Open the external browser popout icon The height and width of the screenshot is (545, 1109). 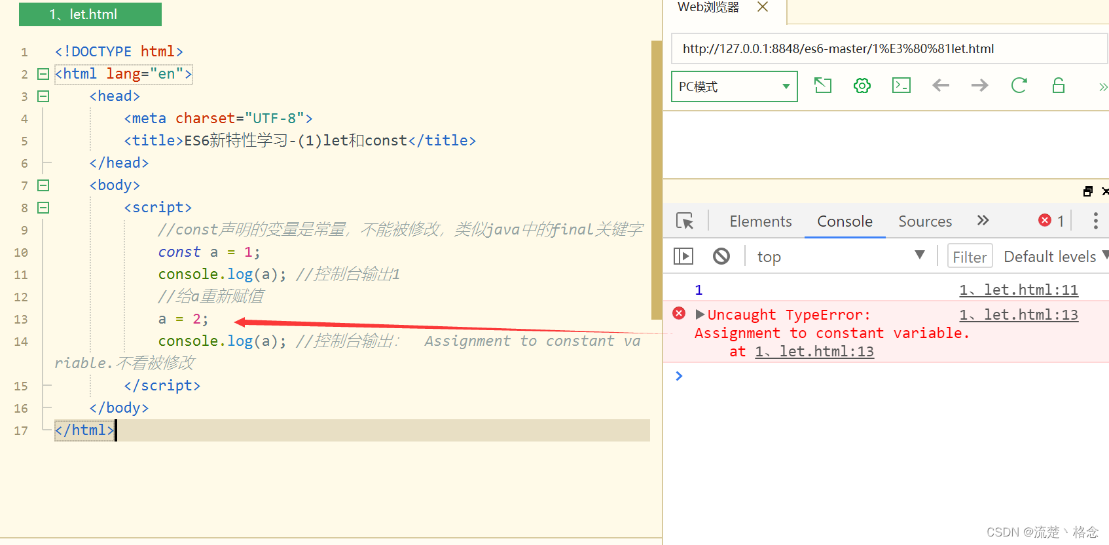823,85
